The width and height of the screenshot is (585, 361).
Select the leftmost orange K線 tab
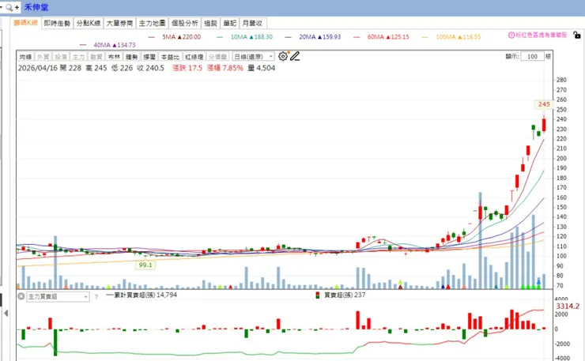25,23
